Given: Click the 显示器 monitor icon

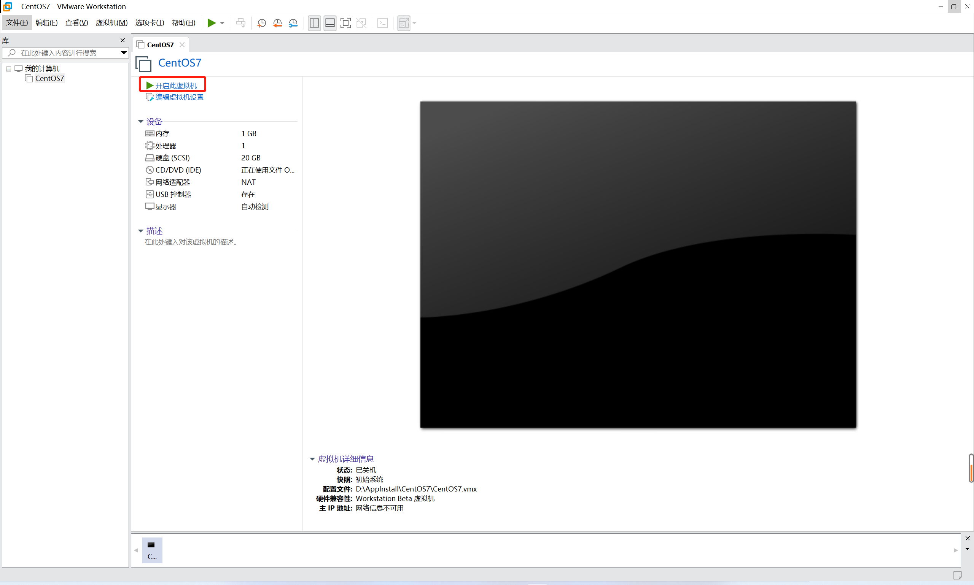Looking at the screenshot, I should (x=150, y=206).
